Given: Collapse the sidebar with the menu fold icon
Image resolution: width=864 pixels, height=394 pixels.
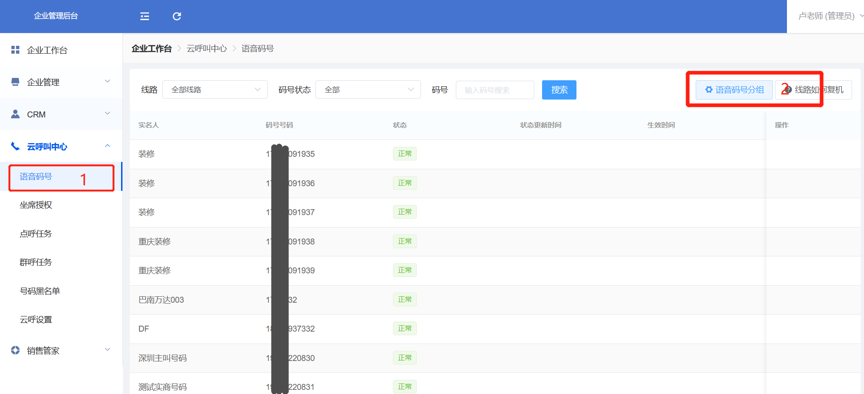Looking at the screenshot, I should click(x=144, y=17).
